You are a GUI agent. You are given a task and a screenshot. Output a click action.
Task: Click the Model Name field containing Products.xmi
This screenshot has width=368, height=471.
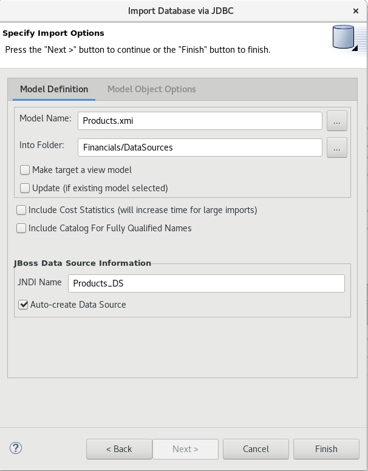(200, 121)
